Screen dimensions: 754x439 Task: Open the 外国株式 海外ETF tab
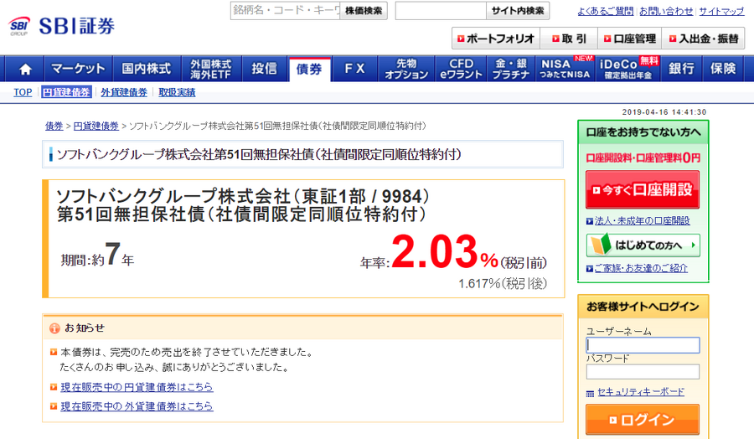coord(211,69)
